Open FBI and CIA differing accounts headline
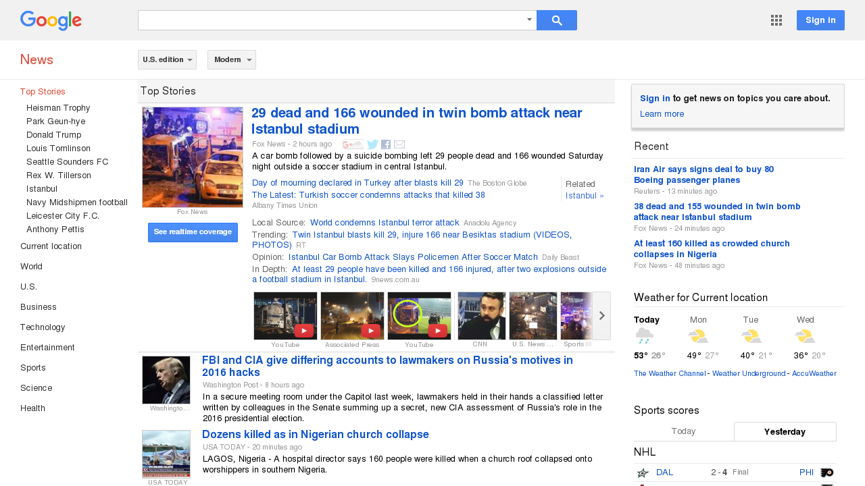This screenshot has width=865, height=486. 387,367
